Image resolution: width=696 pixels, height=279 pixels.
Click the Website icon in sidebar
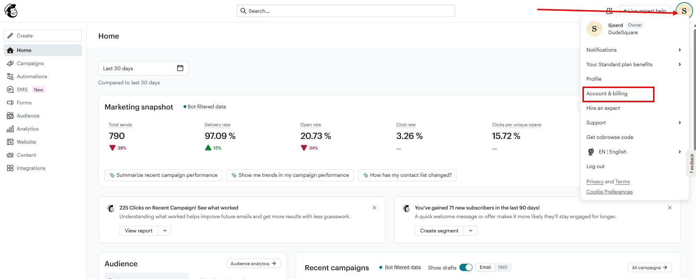tap(10, 142)
